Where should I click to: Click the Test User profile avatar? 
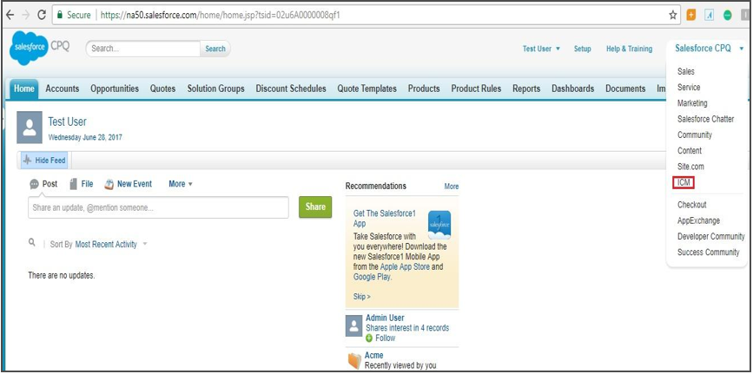pos(30,128)
